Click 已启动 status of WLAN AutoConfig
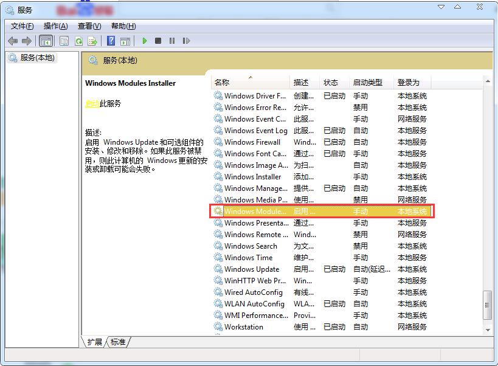The image size is (498, 366). 334,304
